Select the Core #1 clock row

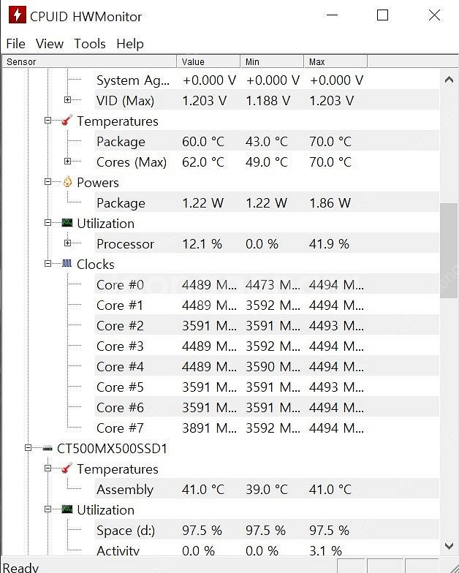point(267,306)
